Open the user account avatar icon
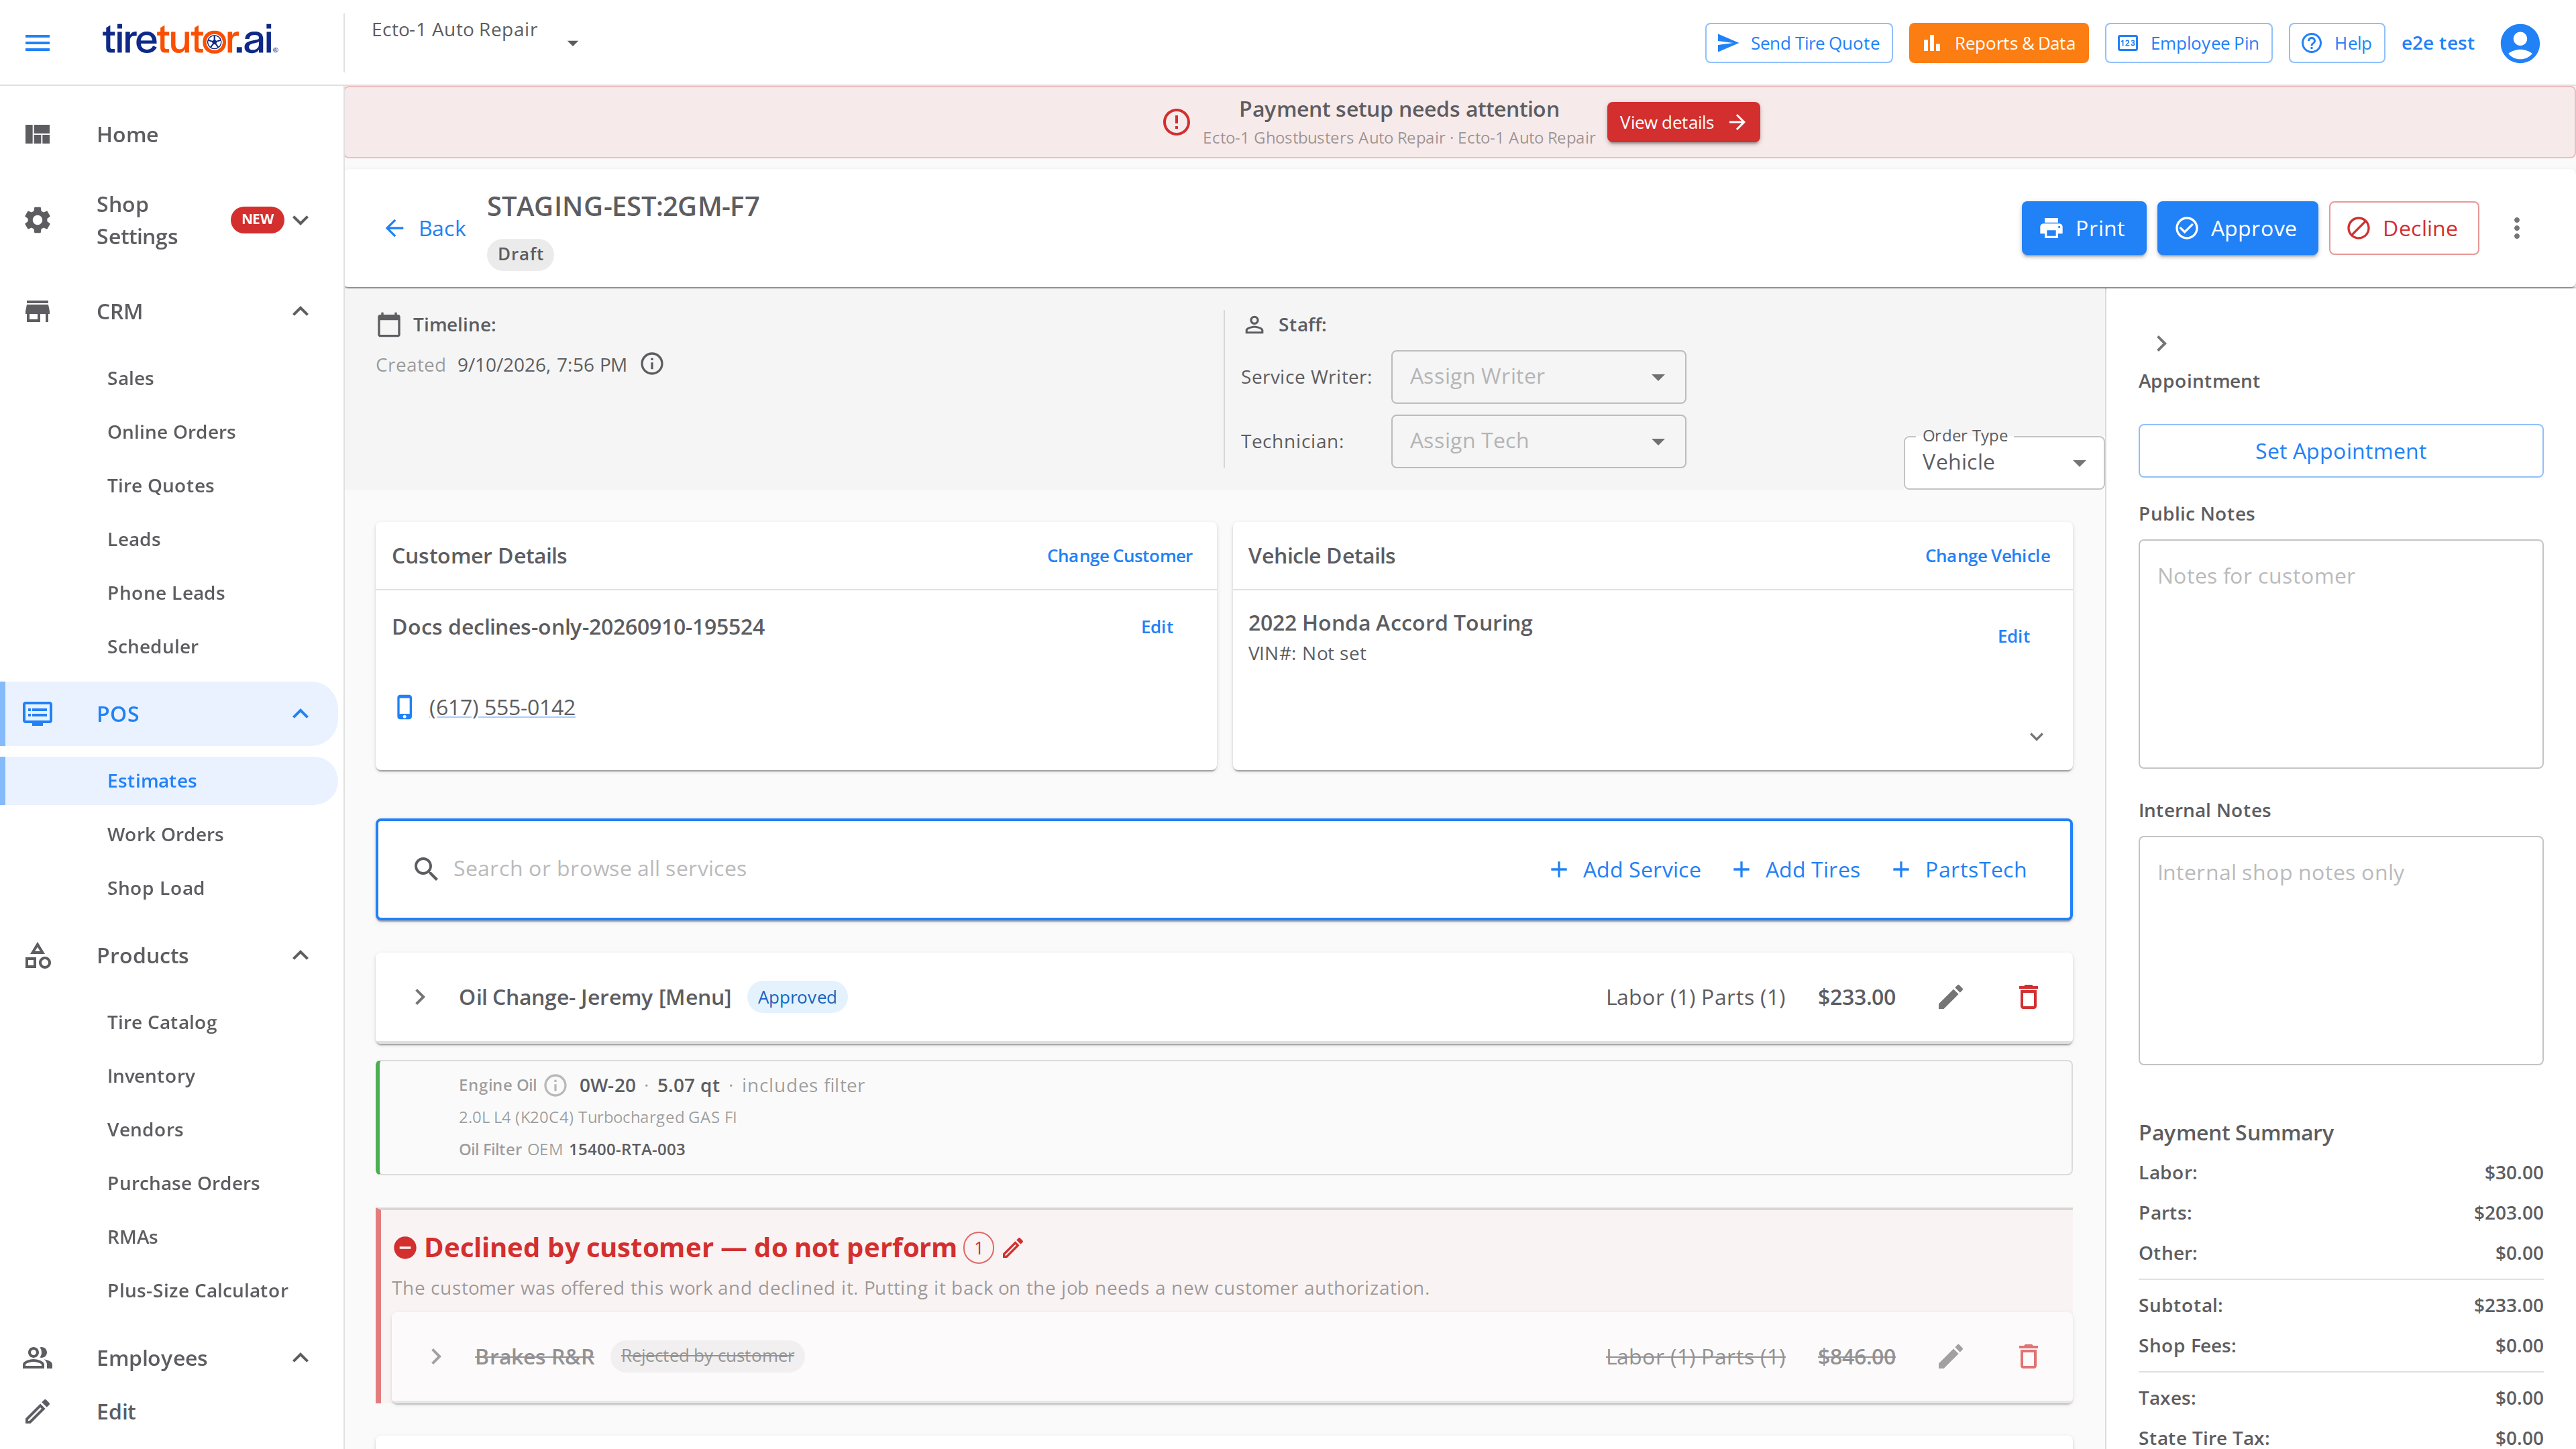Image resolution: width=2576 pixels, height=1449 pixels. tap(2519, 43)
